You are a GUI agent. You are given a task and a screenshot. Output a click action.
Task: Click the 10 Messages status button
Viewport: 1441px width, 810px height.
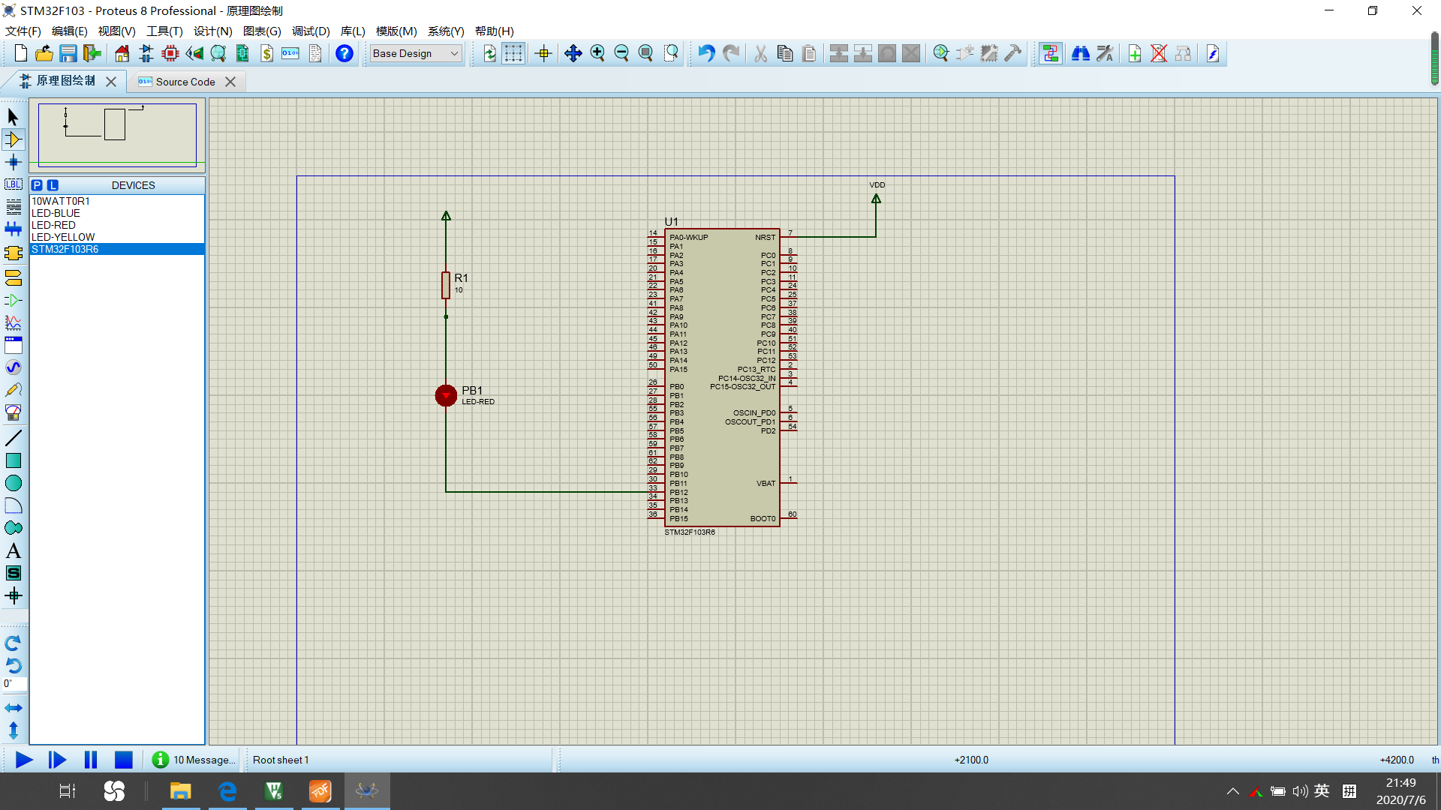(x=194, y=760)
